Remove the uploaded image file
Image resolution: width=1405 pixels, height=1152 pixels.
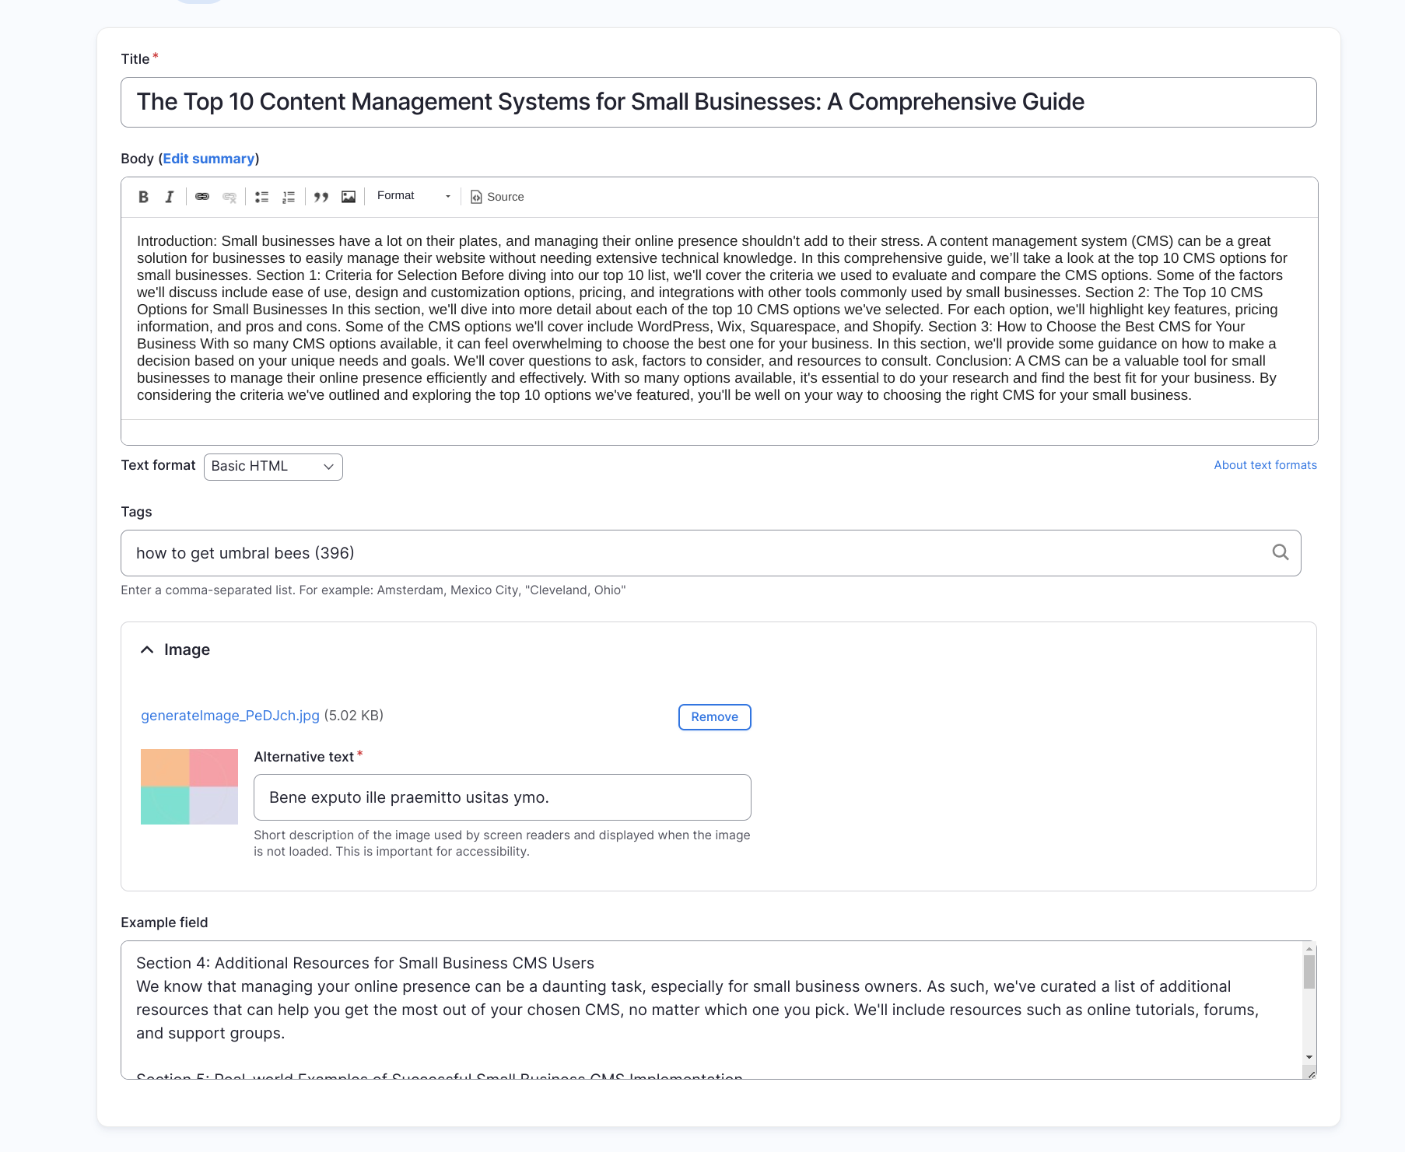coord(714,717)
